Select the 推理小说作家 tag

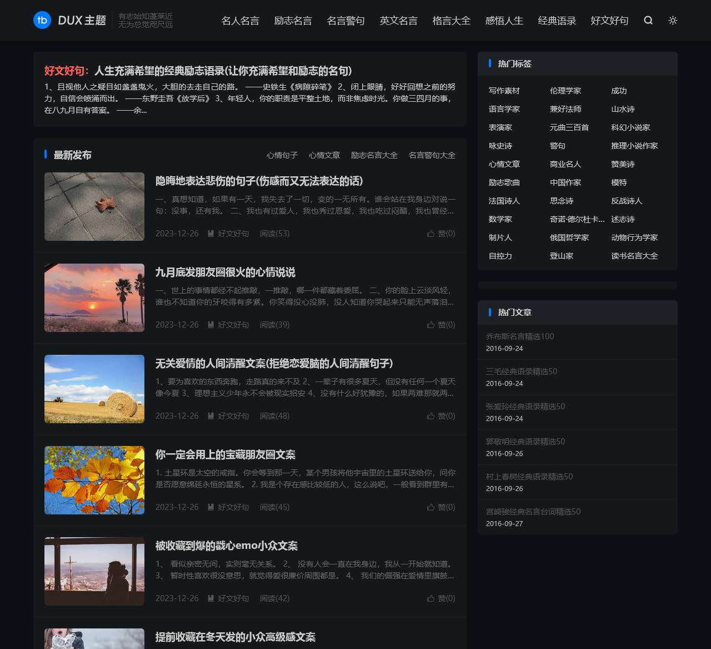634,146
